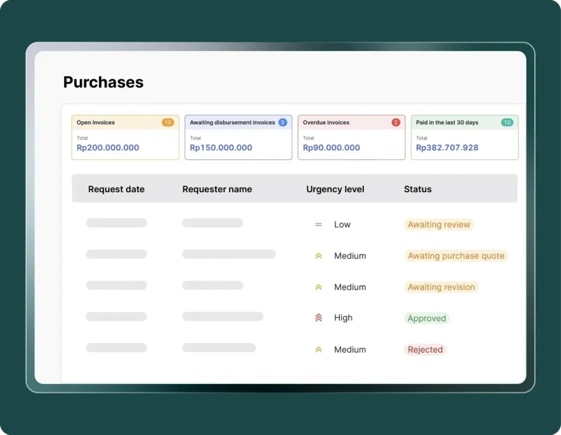Sort by the Request date column header
Image resolution: width=561 pixels, height=435 pixels.
pos(116,189)
